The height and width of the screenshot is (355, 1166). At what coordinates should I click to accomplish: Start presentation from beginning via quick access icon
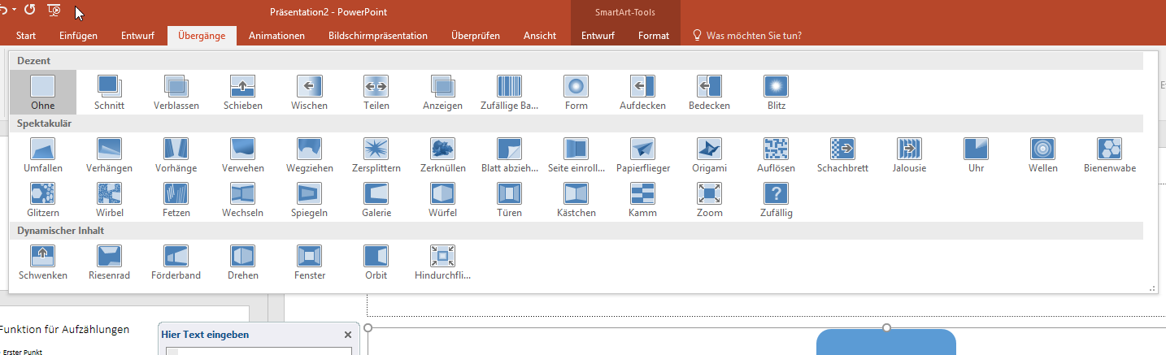pos(54,10)
